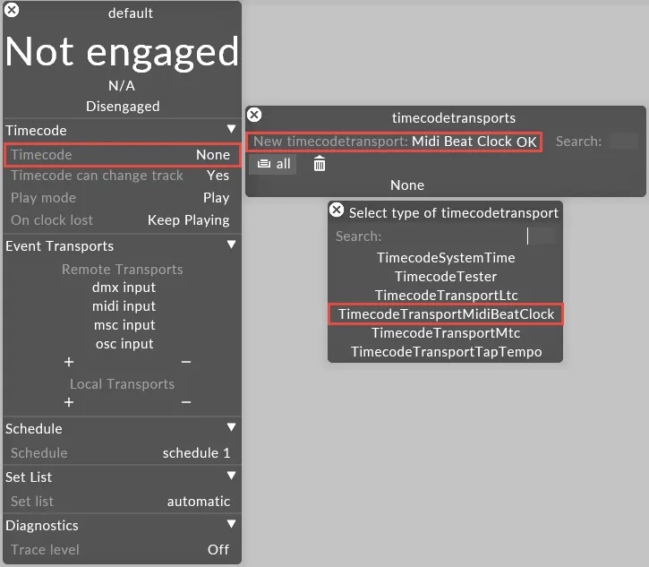
Task: Remove a remote transport with minus
Action: coord(185,362)
